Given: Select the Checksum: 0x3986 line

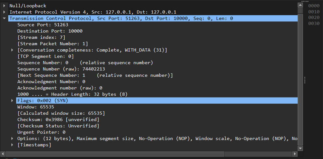Looking at the screenshot, I should (x=58, y=119).
